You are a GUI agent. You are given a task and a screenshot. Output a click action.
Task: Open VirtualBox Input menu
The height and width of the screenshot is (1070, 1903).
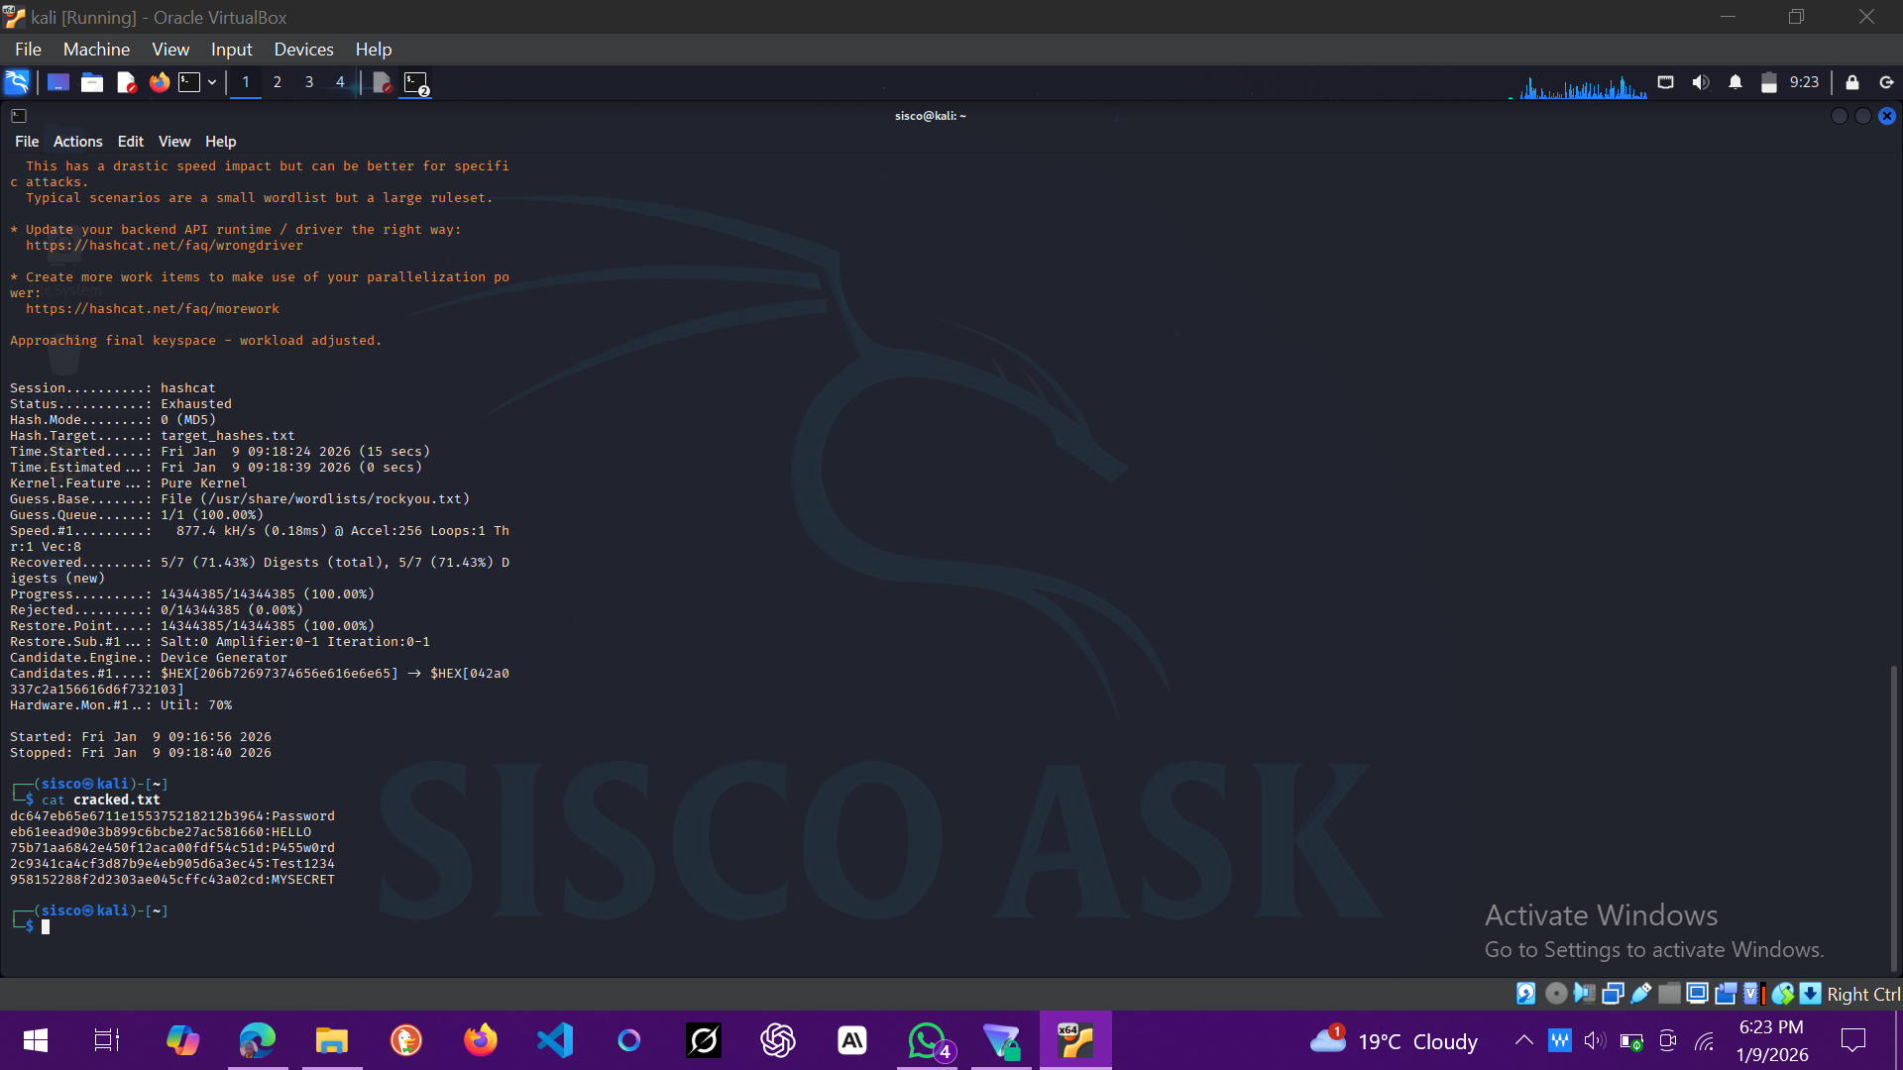231,50
